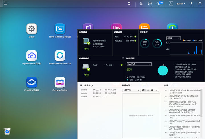Open the 過去 24 小時 time range dropdown
This screenshot has width=205, height=139.
click(x=150, y=90)
